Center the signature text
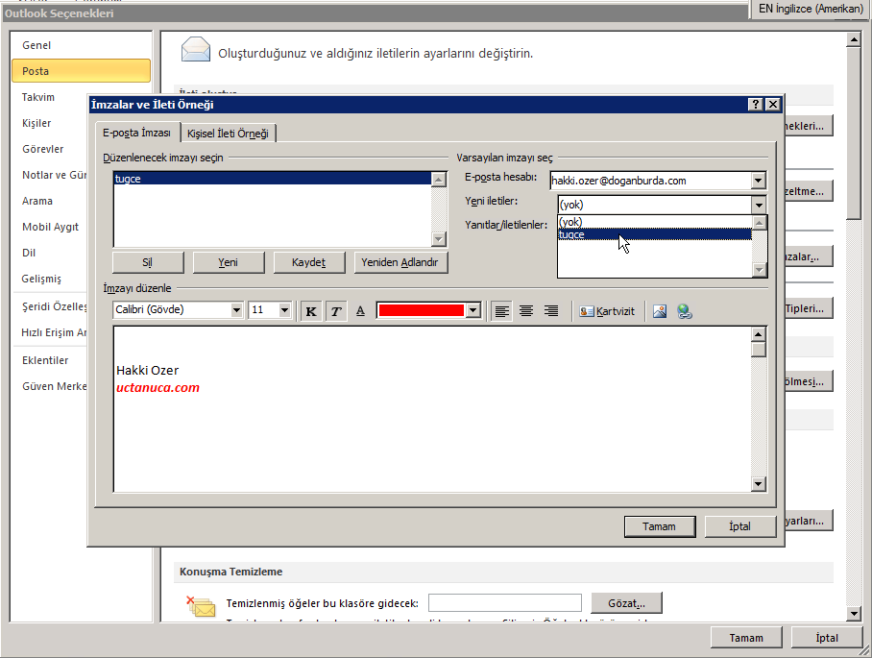Viewport: 872px width, 658px height. [526, 311]
